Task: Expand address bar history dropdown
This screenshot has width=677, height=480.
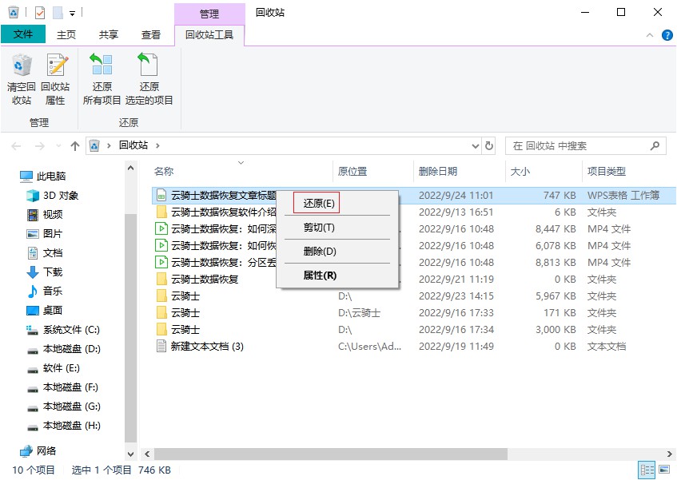Action: coord(476,146)
